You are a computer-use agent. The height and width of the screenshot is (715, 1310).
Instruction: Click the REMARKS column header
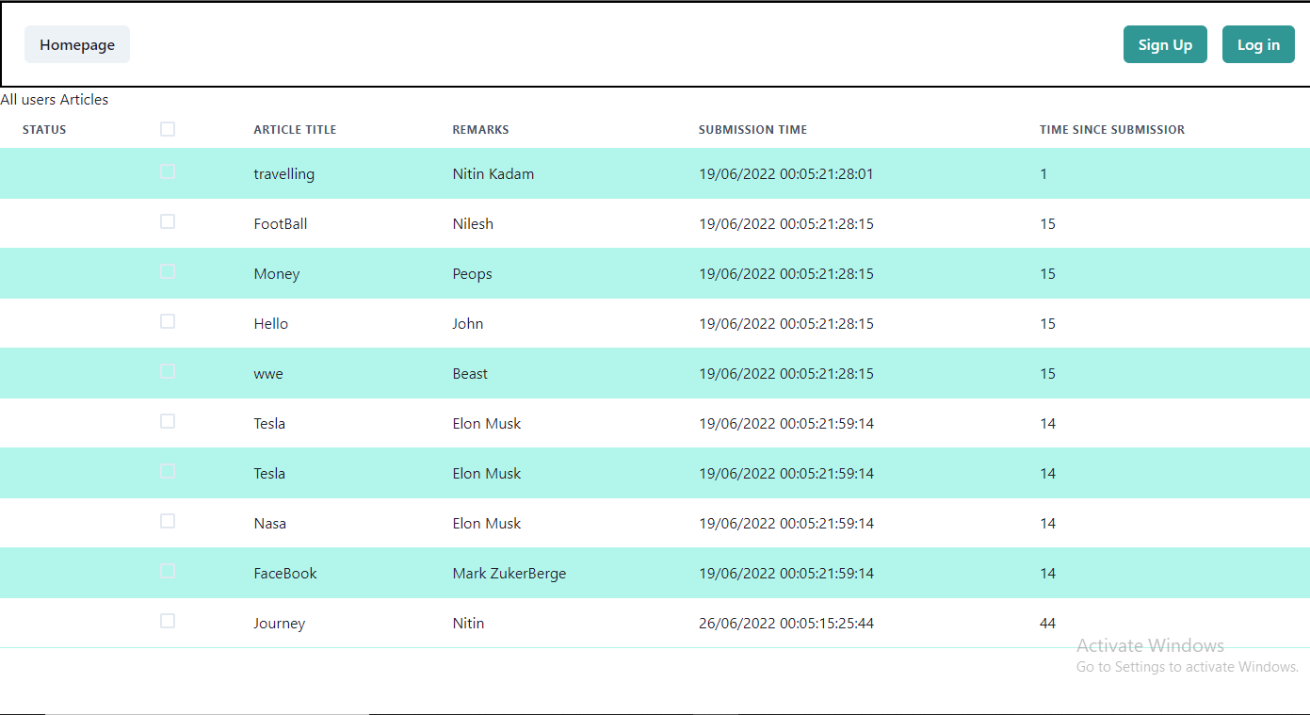click(x=480, y=130)
